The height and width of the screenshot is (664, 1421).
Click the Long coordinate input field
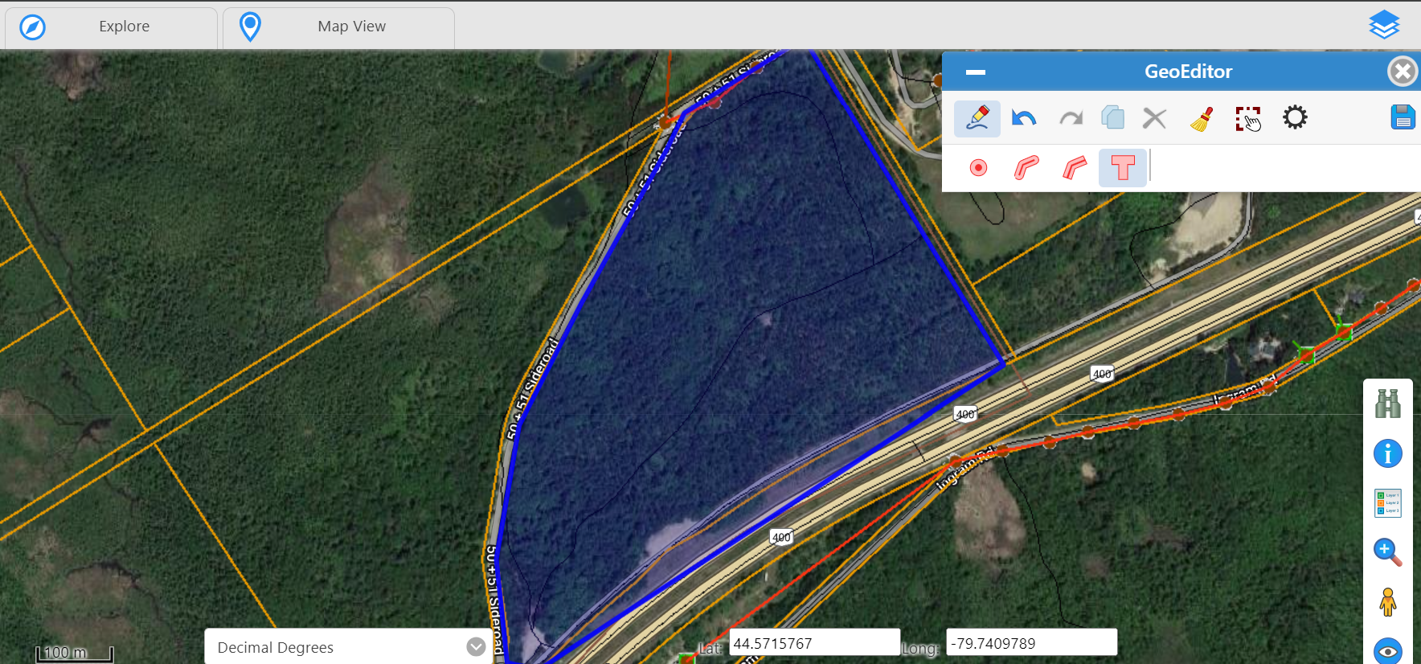click(x=1031, y=643)
